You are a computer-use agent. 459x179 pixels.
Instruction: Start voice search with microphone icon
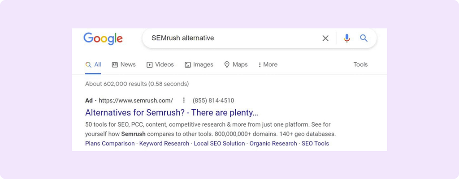[346, 38]
